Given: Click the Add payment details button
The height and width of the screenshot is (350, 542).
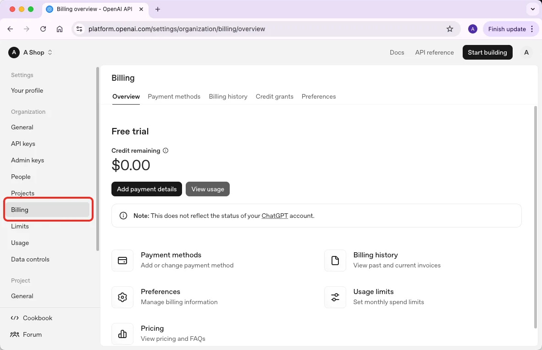Looking at the screenshot, I should point(147,189).
